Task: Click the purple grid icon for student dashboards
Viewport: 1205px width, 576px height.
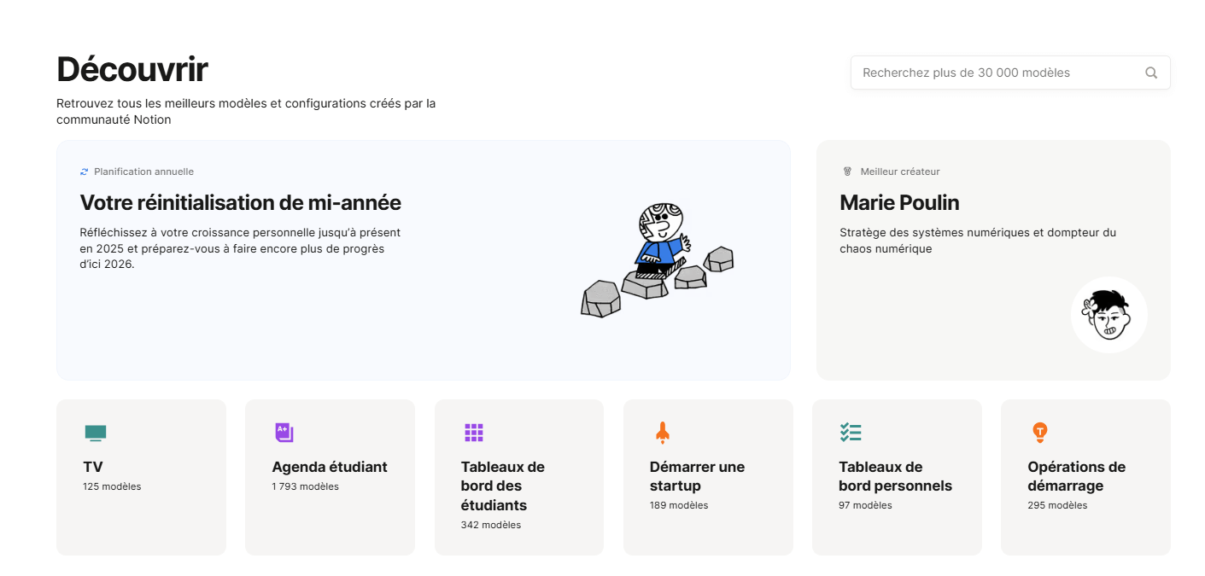Action: pyautogui.click(x=474, y=433)
